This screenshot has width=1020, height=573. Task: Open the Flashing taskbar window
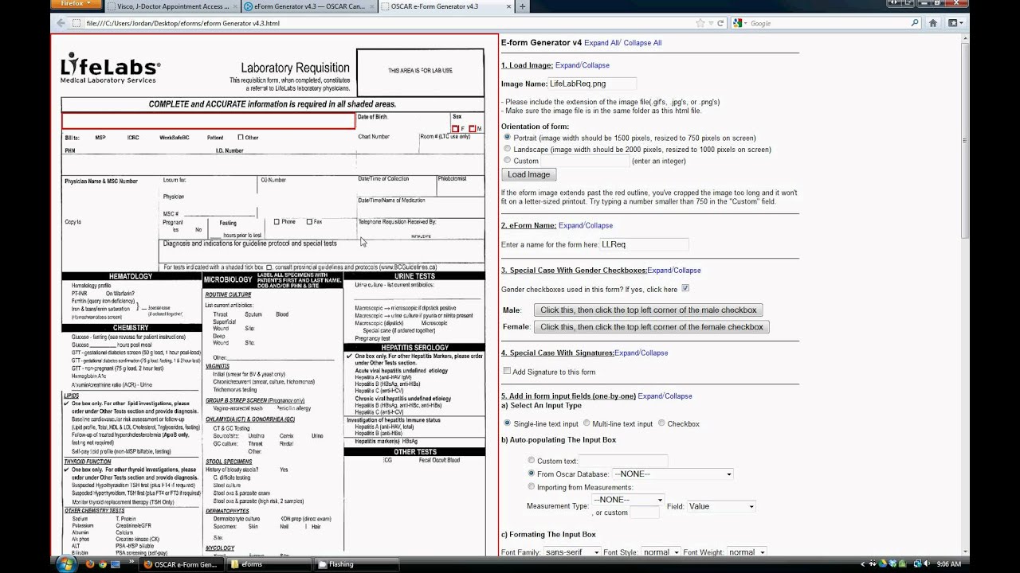click(x=355, y=564)
